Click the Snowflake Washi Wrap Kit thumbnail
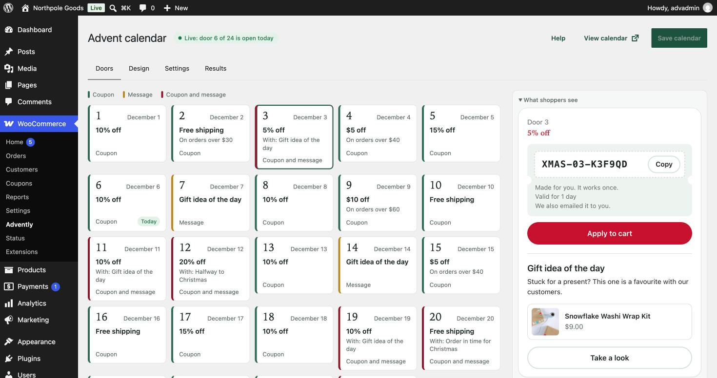 545,321
